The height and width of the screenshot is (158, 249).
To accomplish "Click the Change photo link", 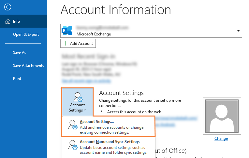I will click(221, 138).
